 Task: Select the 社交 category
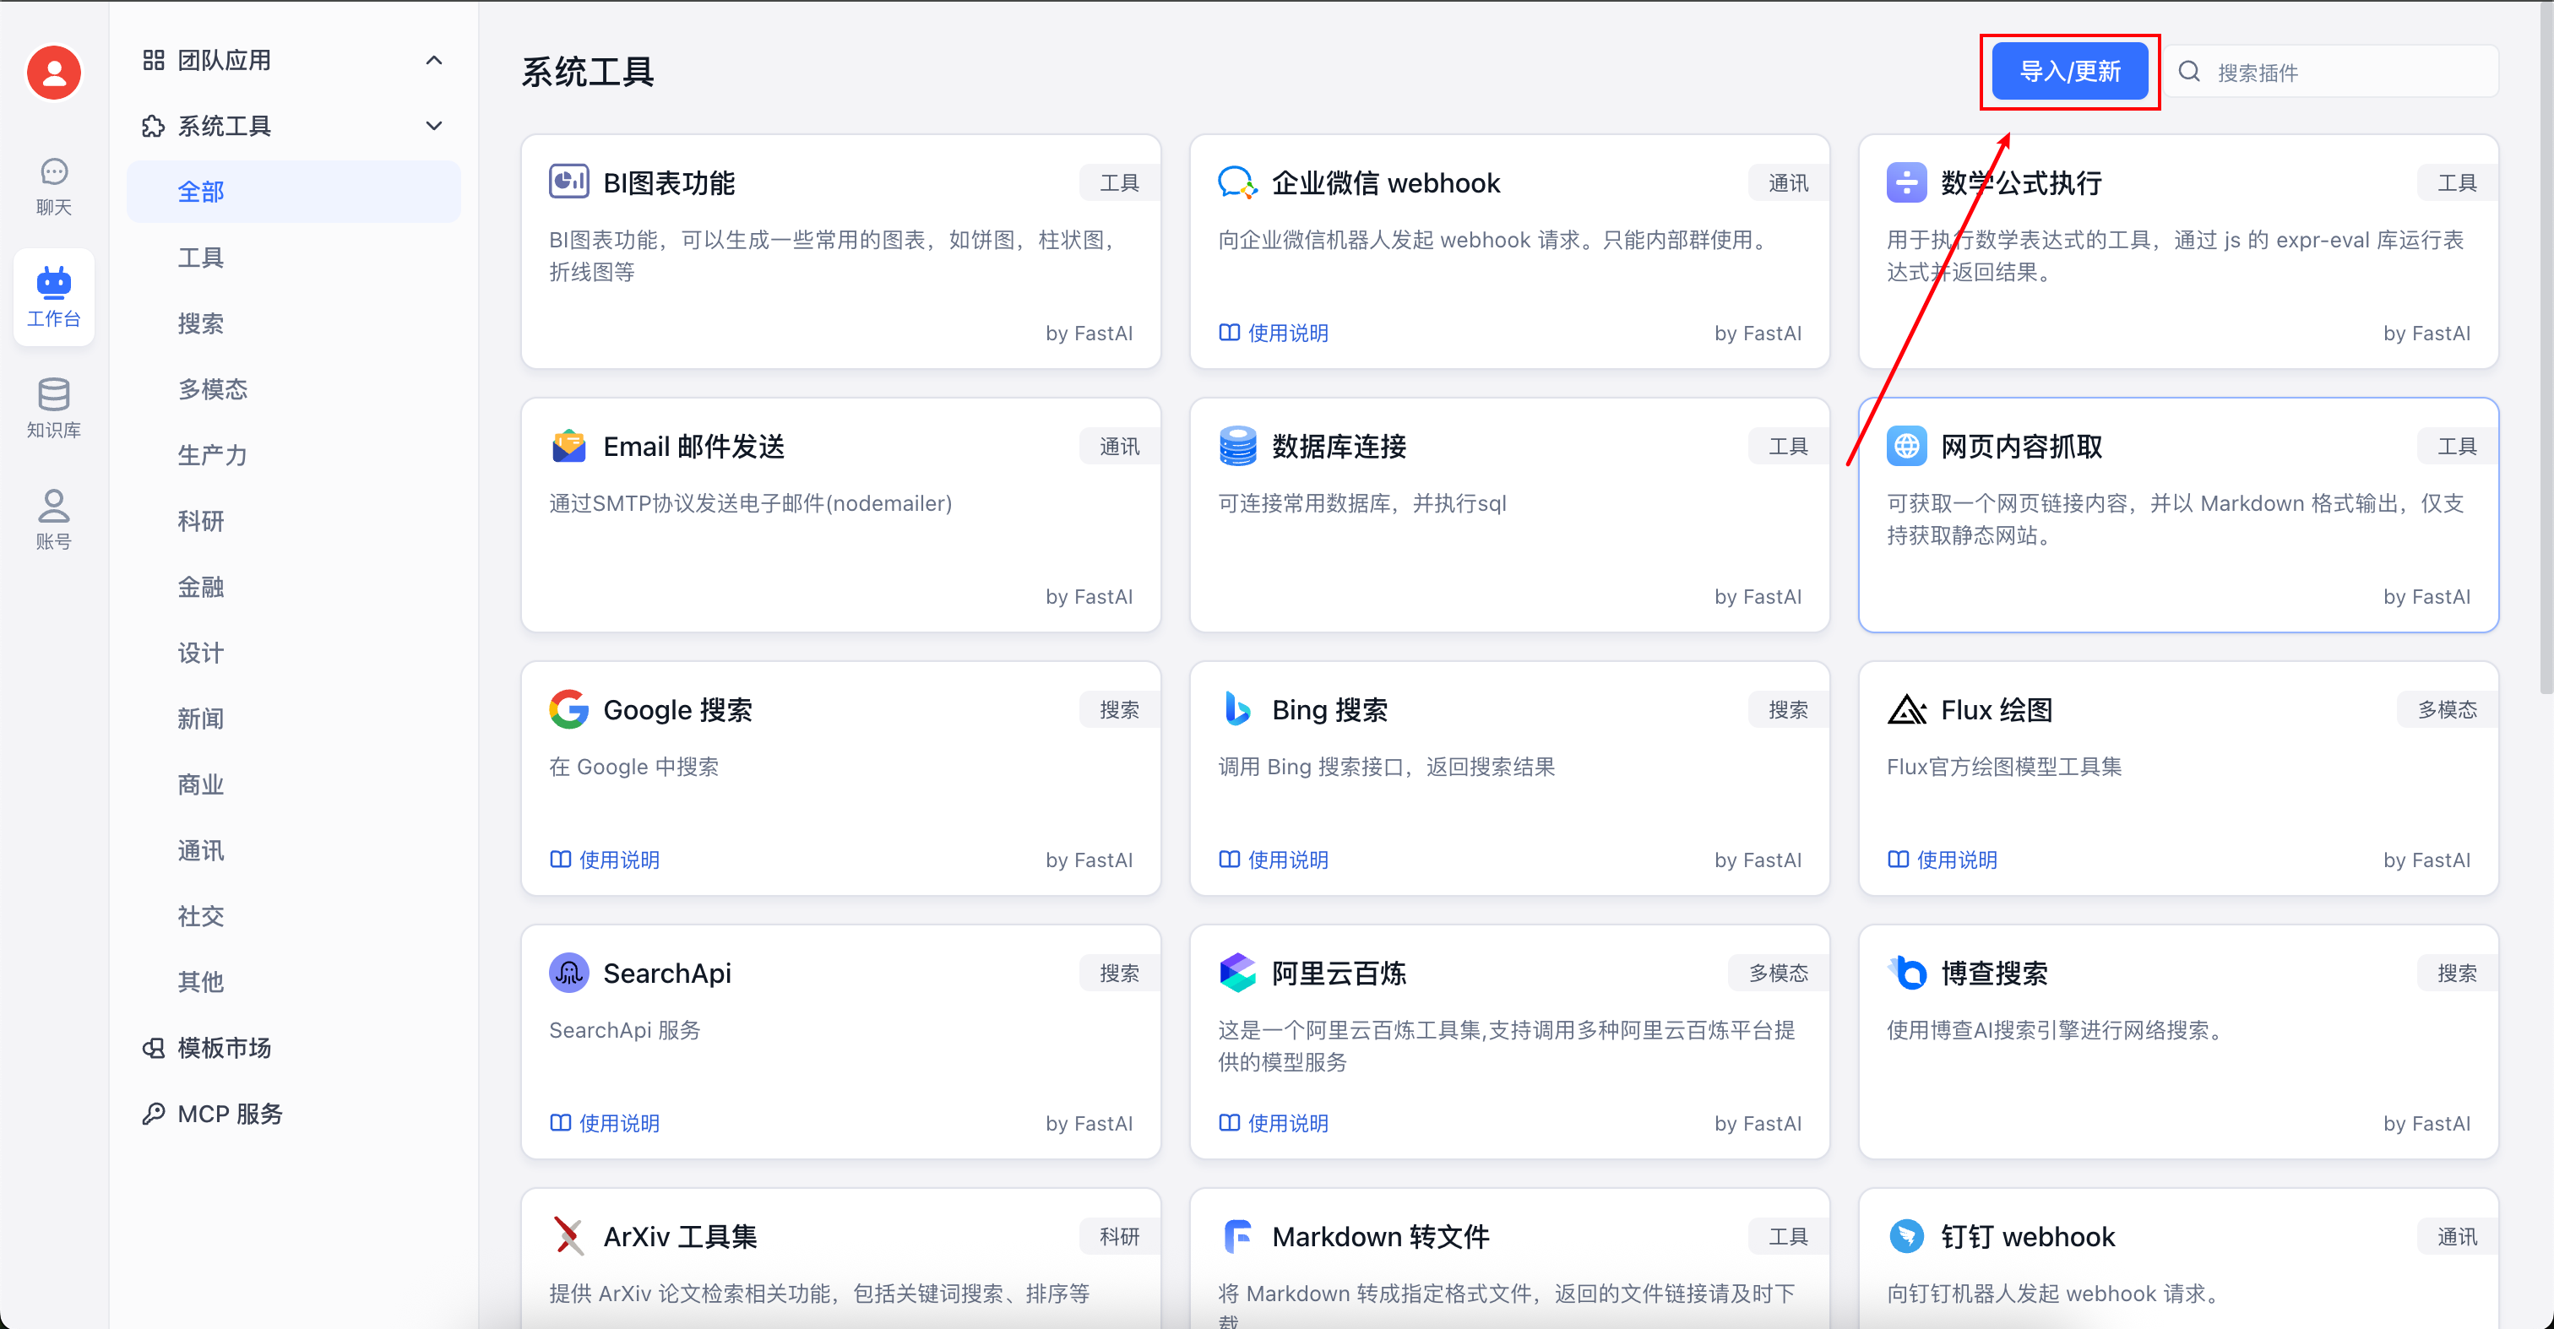point(295,916)
